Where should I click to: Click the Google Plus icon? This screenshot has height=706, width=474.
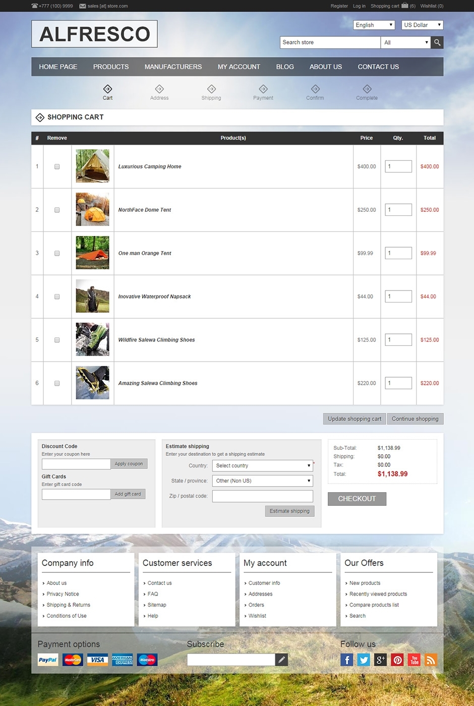click(381, 660)
